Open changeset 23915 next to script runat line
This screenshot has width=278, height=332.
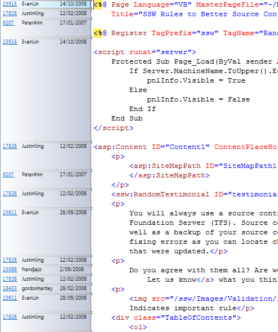[10, 42]
